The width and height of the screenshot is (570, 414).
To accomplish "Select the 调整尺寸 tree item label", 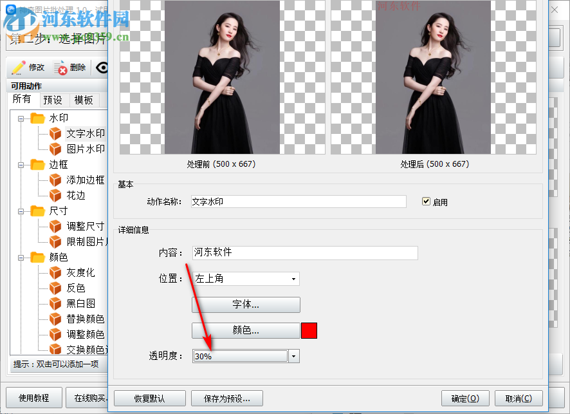I will tap(86, 226).
